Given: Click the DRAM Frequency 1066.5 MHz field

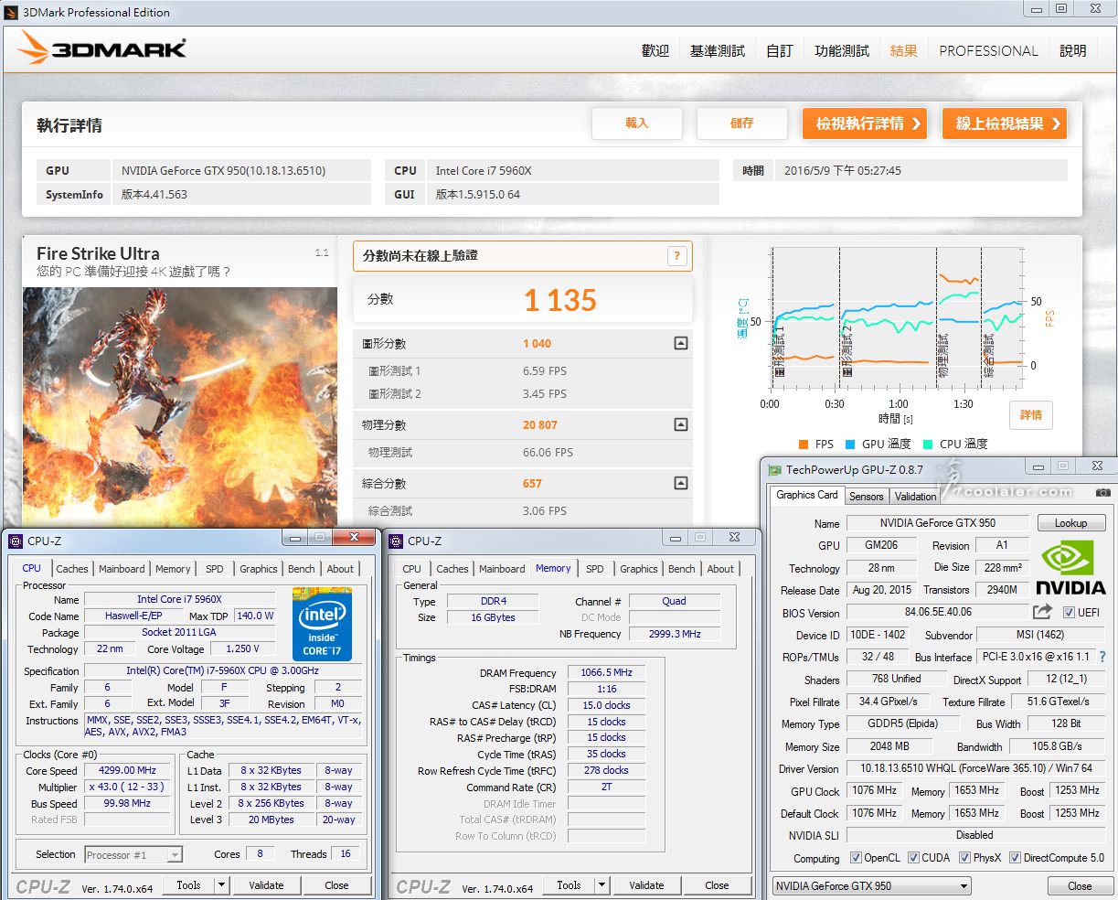Looking at the screenshot, I should click(606, 672).
